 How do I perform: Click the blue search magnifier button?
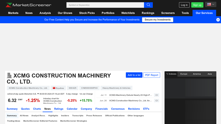[x=148, y=5]
